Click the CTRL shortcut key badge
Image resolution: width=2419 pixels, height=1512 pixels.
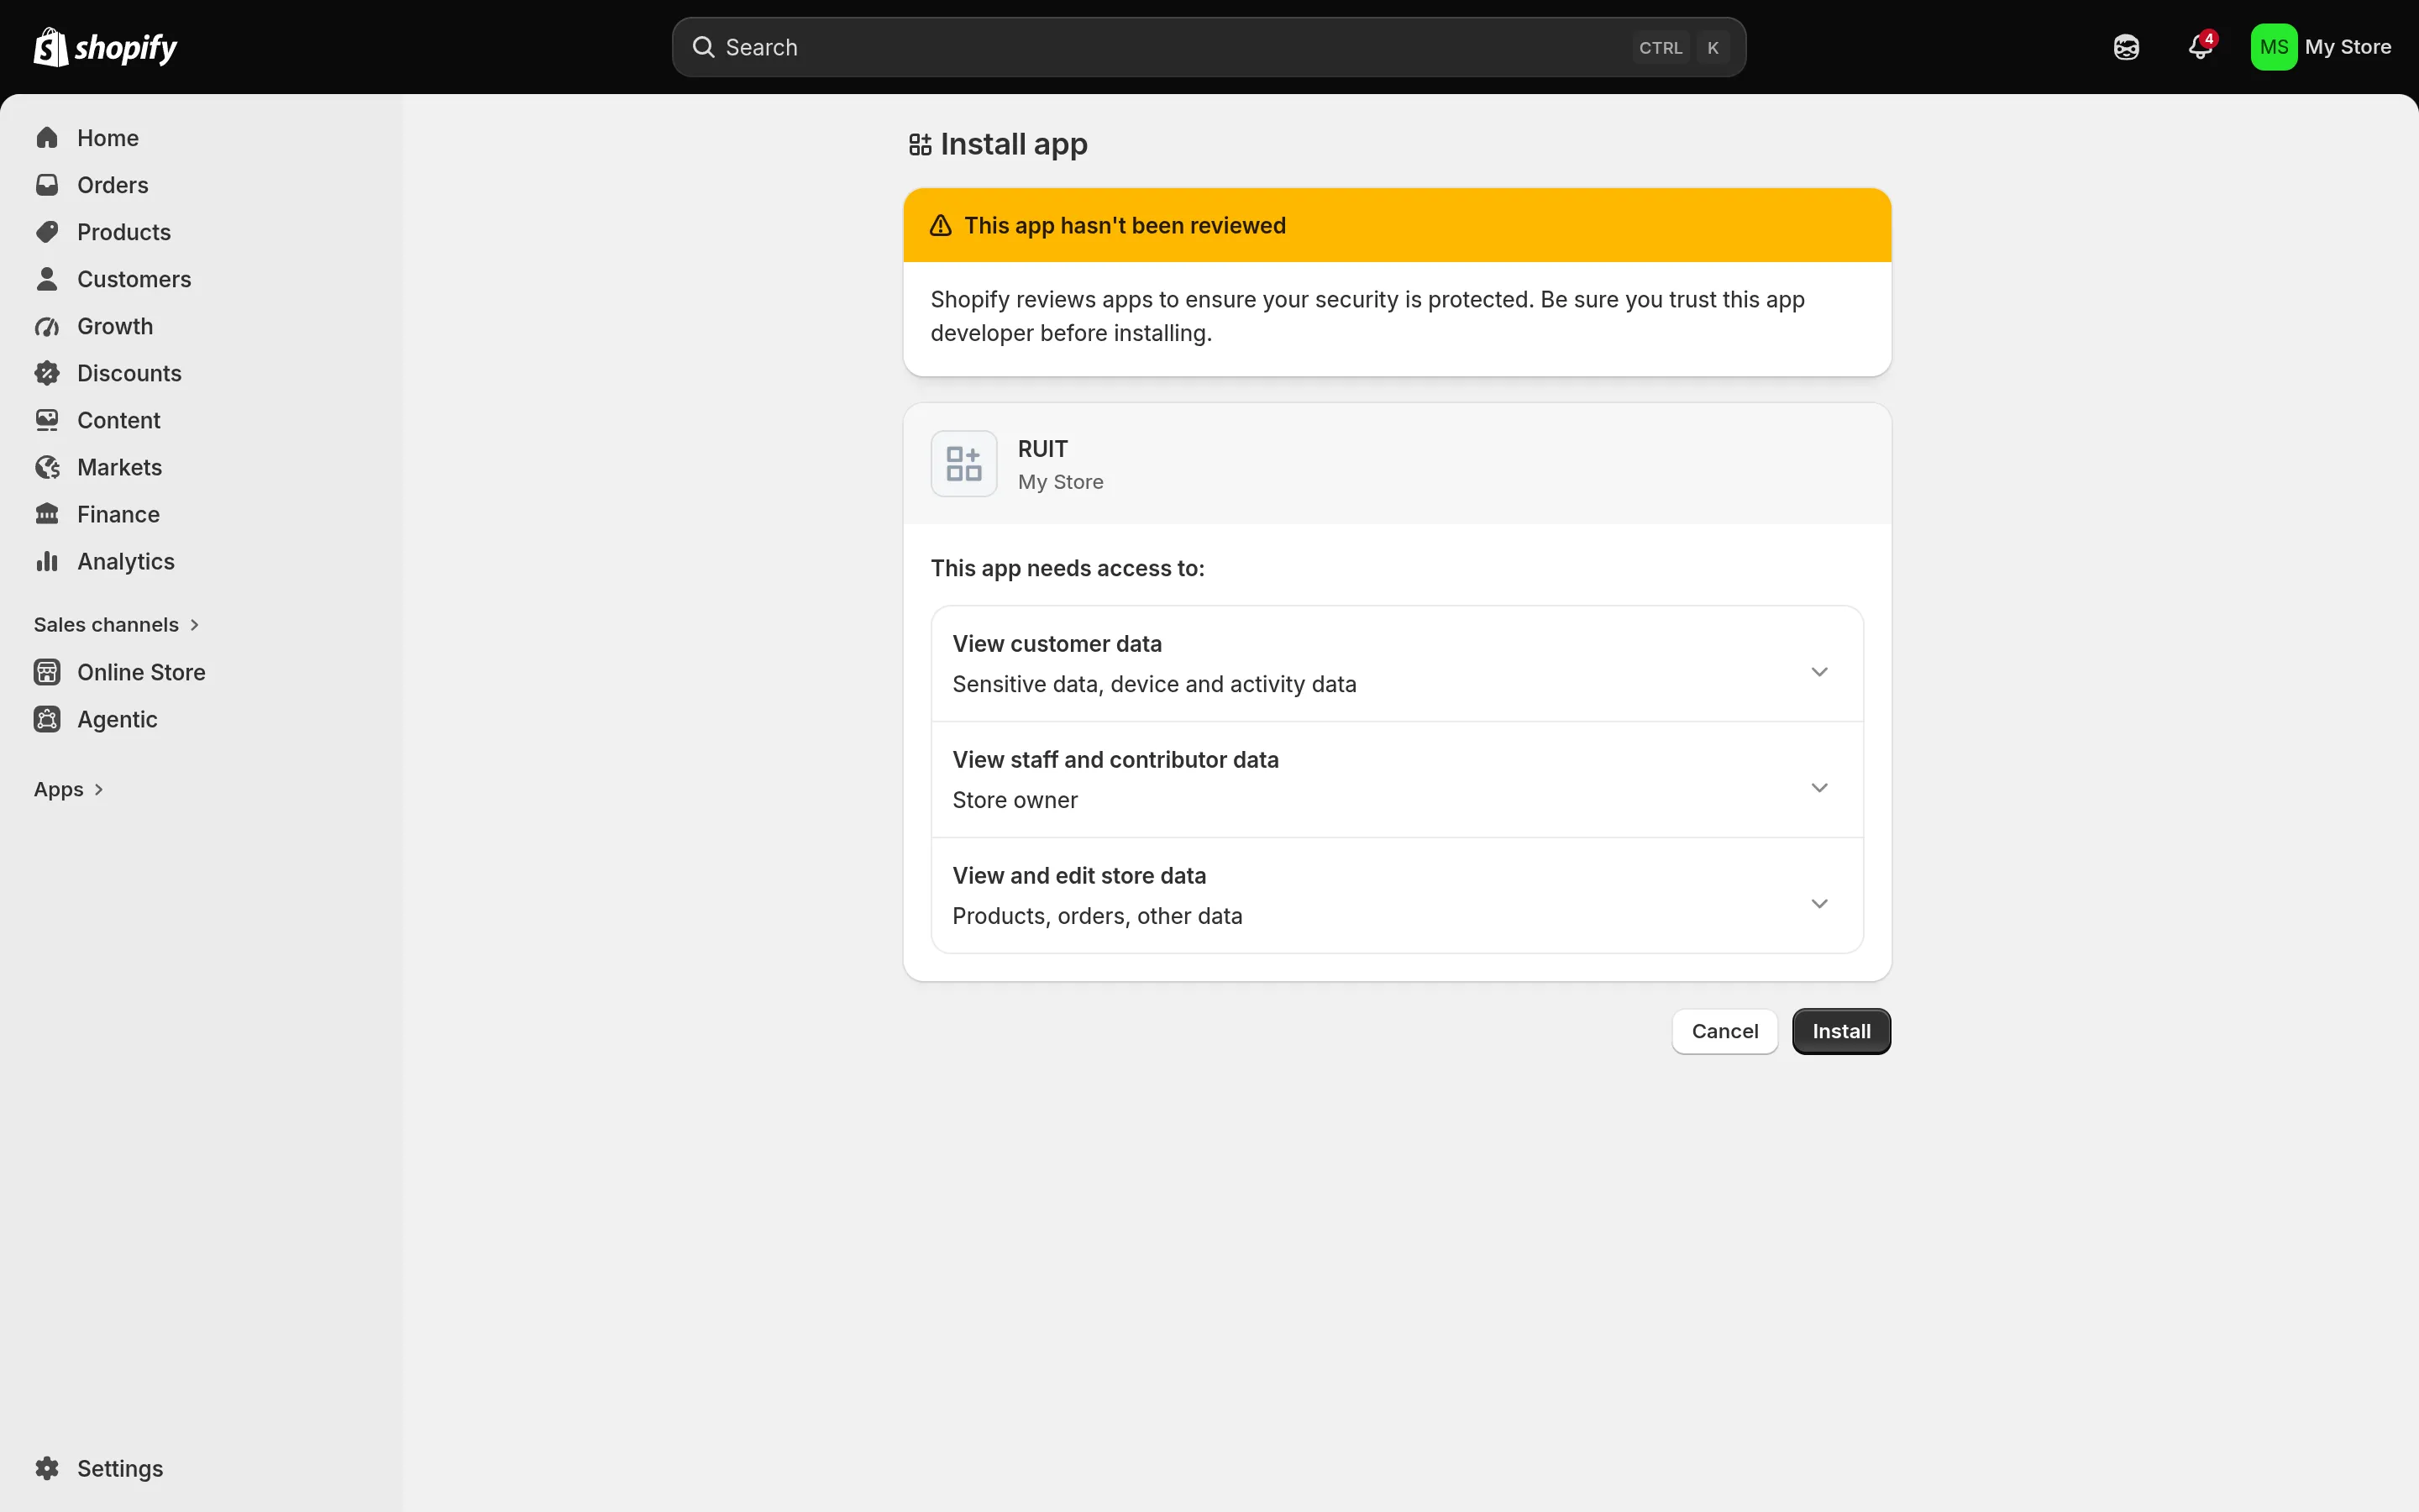pos(1661,48)
